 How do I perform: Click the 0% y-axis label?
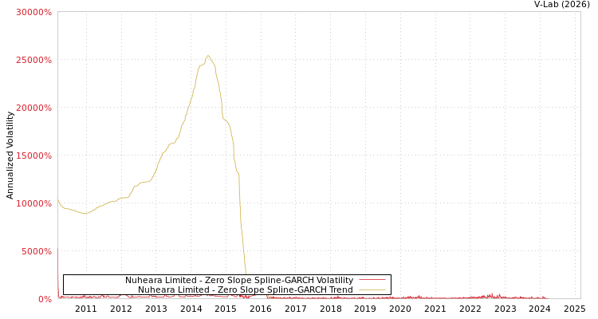(x=45, y=299)
